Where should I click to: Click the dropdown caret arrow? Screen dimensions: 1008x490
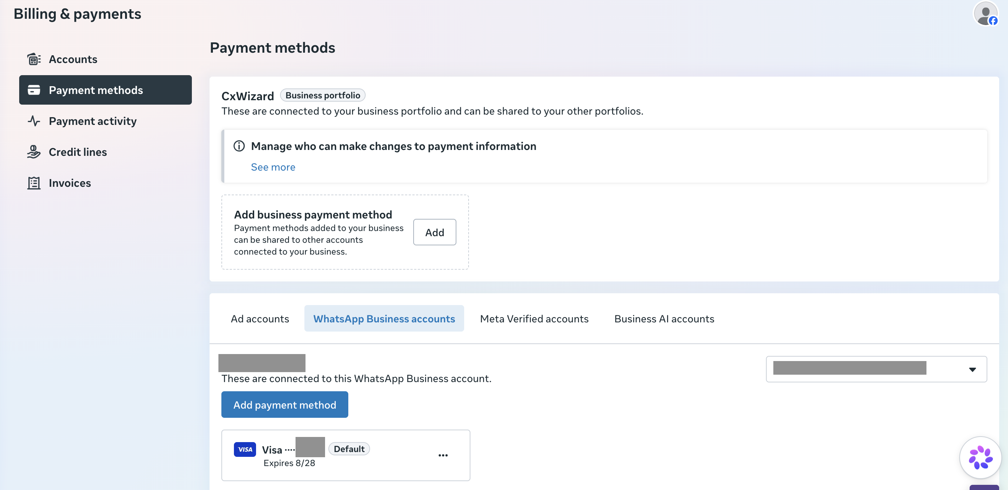(x=972, y=369)
